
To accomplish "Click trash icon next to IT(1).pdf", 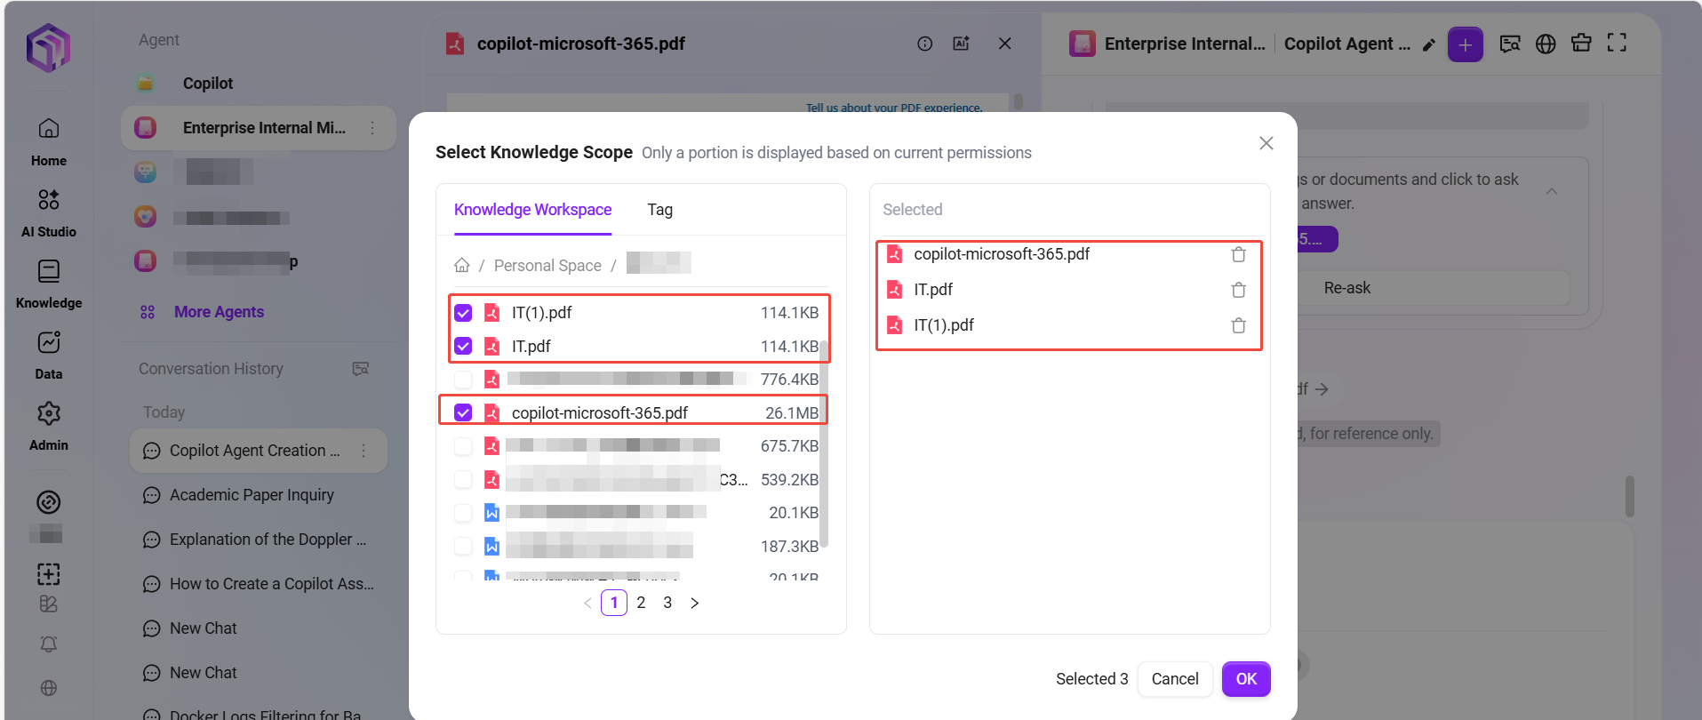I will point(1238,326).
